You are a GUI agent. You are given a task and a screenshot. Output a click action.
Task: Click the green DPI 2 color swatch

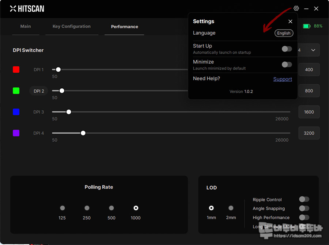click(x=16, y=91)
